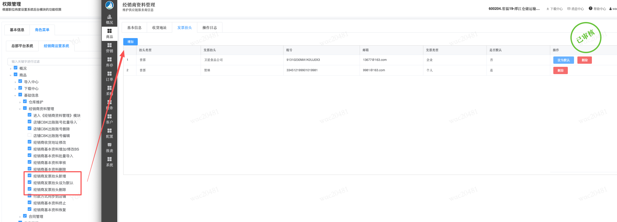Collapse the 商品 tree node
This screenshot has width=617, height=222.
tap(11, 75)
